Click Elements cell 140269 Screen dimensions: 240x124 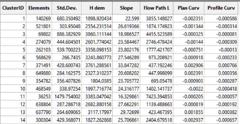pyautogui.click(x=39, y=18)
